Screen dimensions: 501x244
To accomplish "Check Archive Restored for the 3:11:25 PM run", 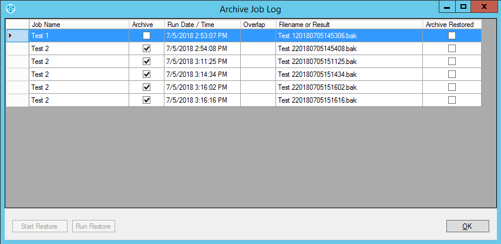I will click(x=452, y=62).
